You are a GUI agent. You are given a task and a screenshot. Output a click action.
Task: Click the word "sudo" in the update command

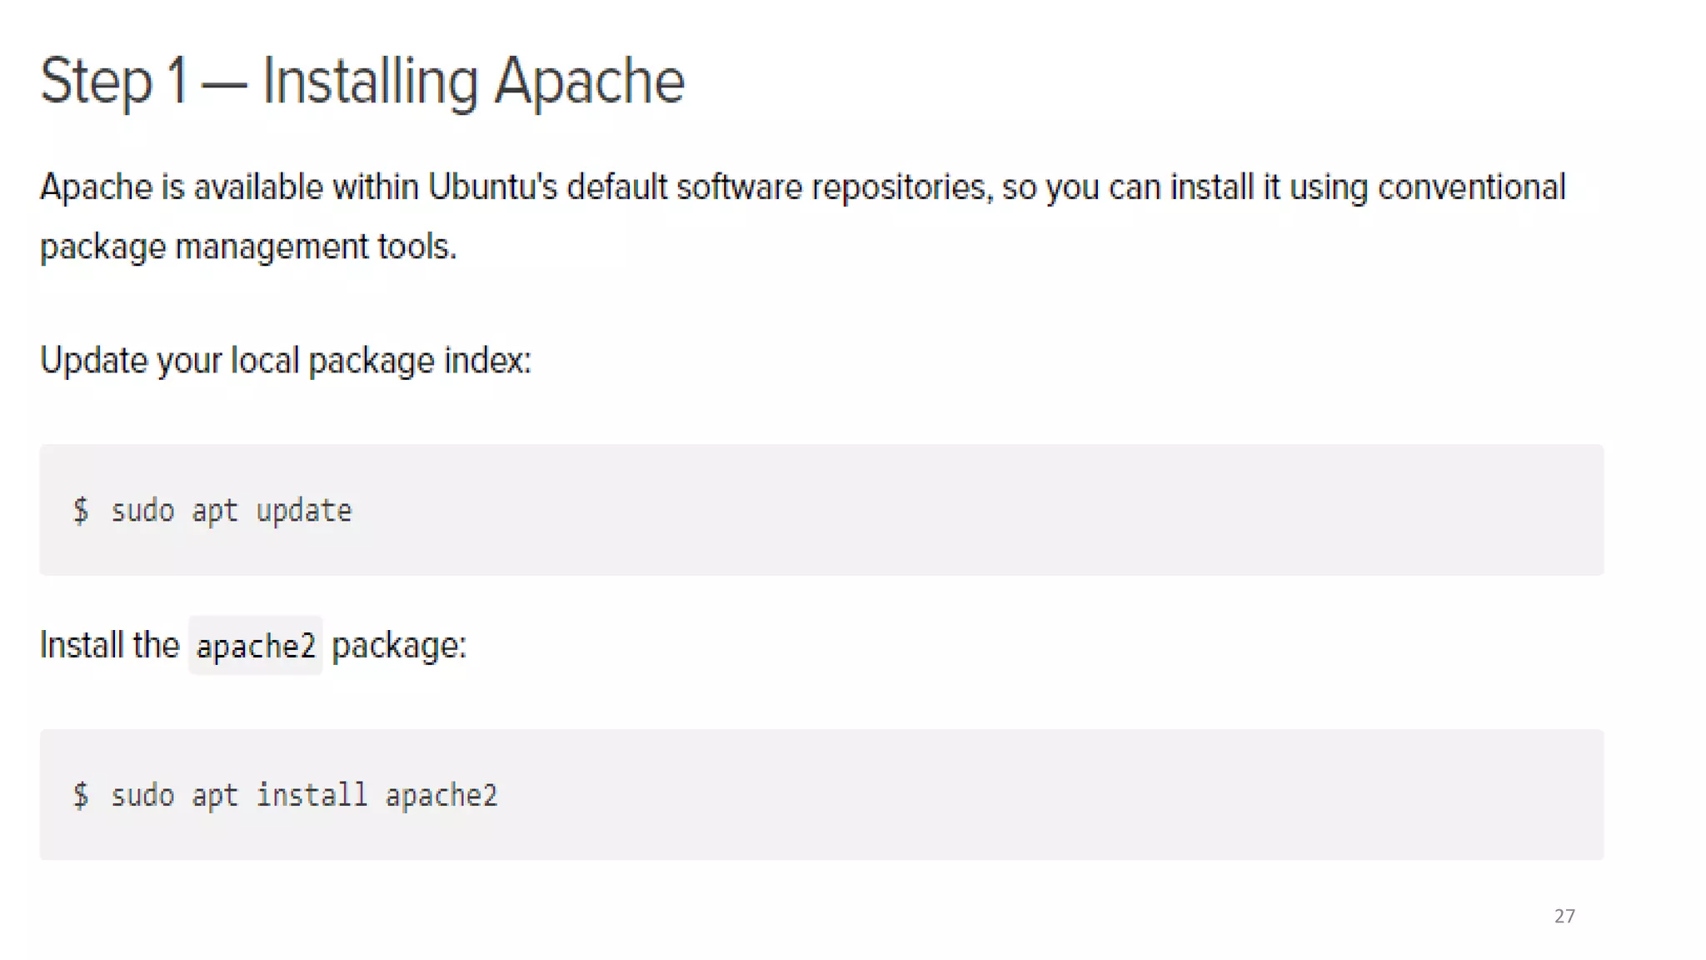pyautogui.click(x=142, y=511)
